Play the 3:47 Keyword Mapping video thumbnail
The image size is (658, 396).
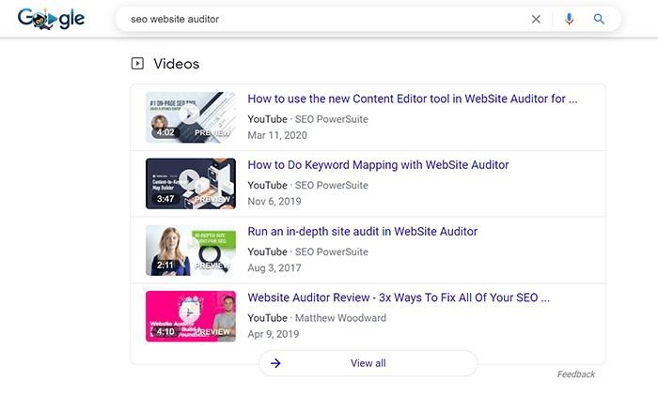click(x=191, y=184)
